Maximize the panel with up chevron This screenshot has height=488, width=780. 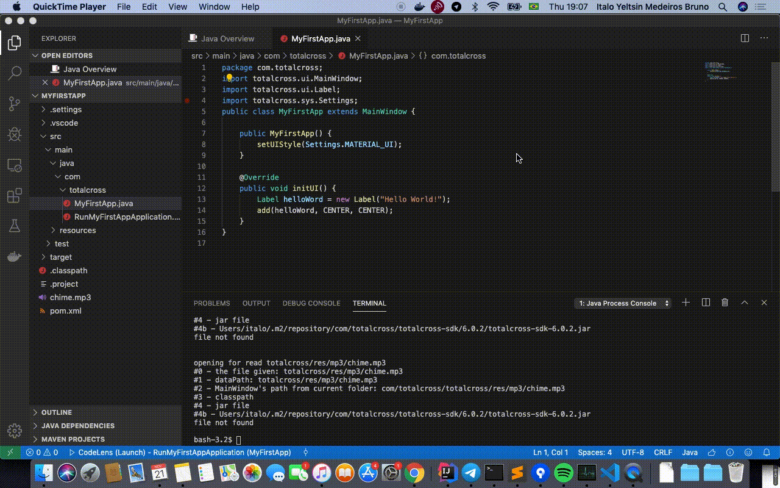[x=744, y=303]
